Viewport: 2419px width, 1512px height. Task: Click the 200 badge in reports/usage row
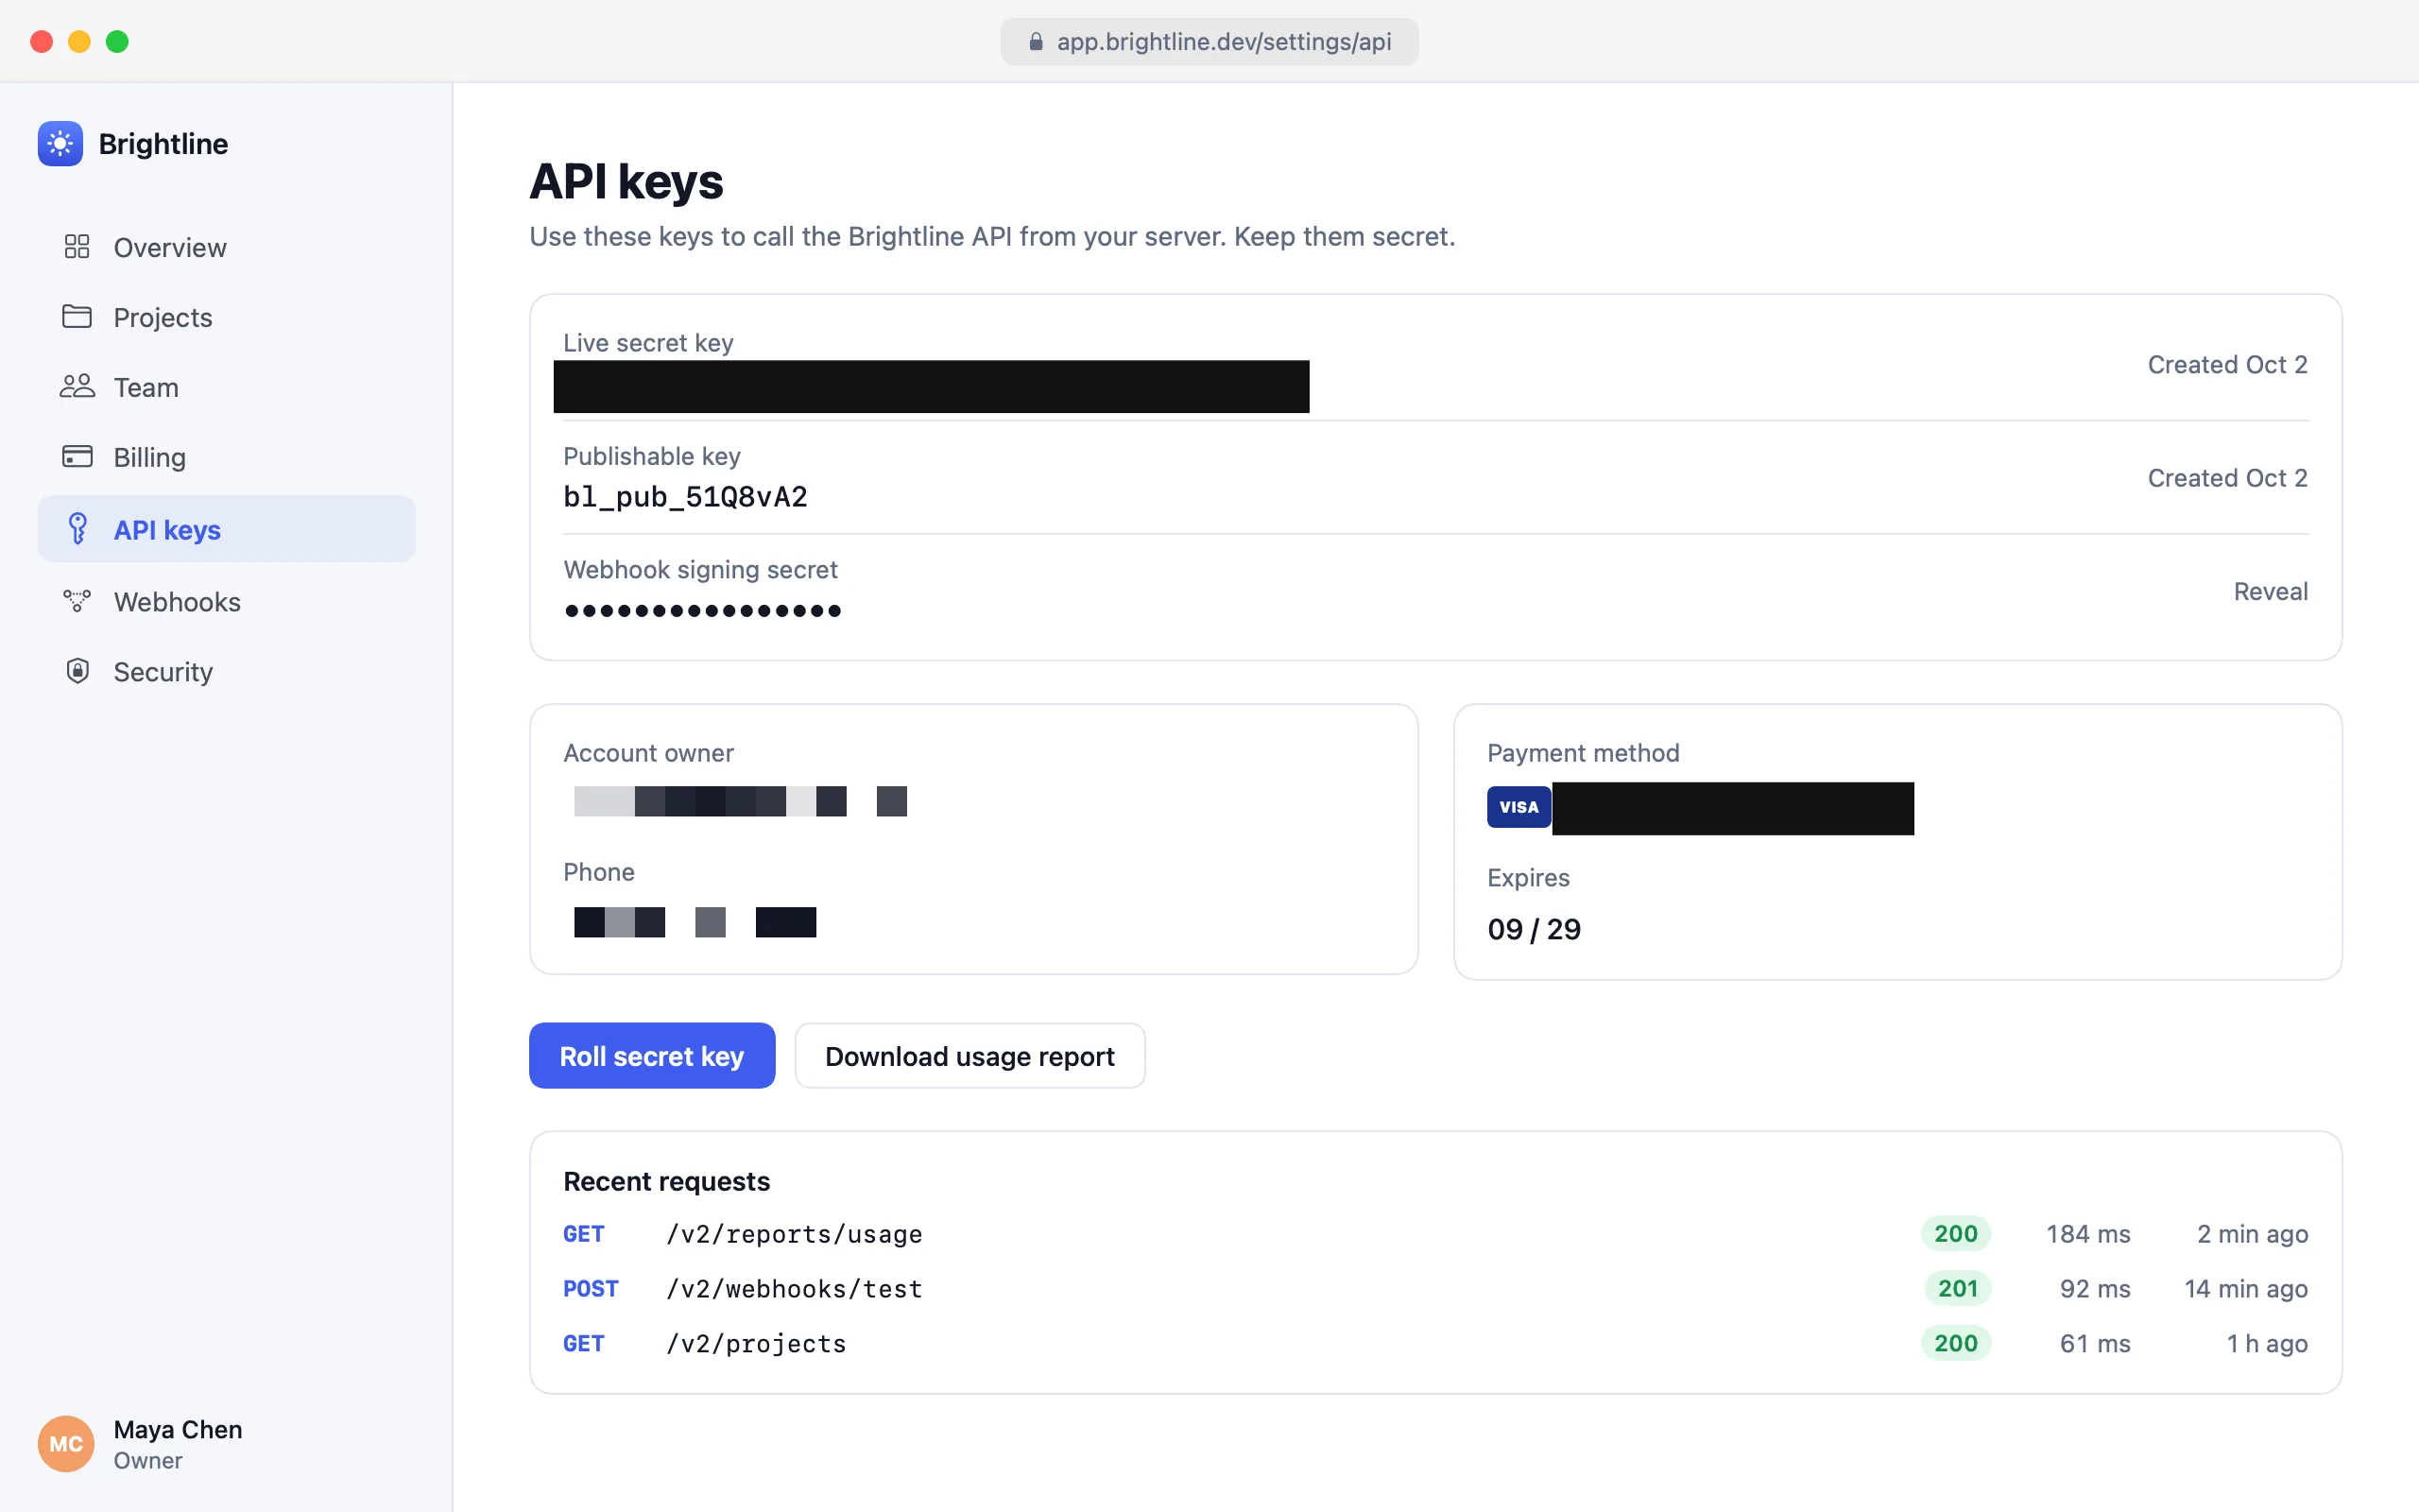point(1955,1233)
